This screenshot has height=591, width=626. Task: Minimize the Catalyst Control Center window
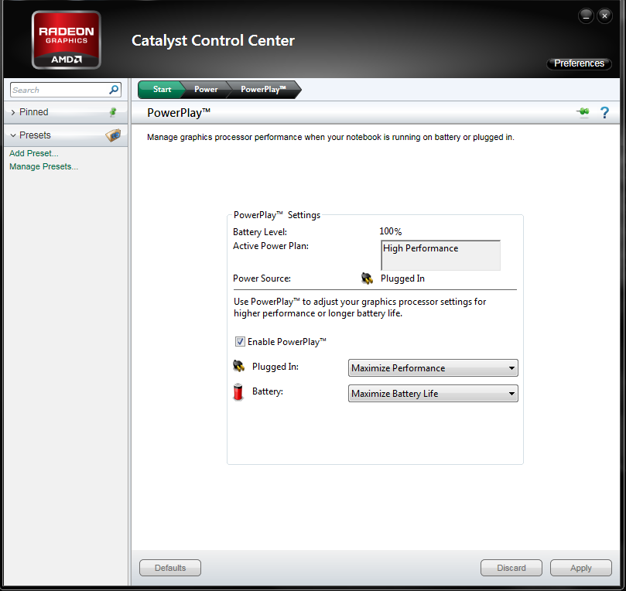click(586, 16)
